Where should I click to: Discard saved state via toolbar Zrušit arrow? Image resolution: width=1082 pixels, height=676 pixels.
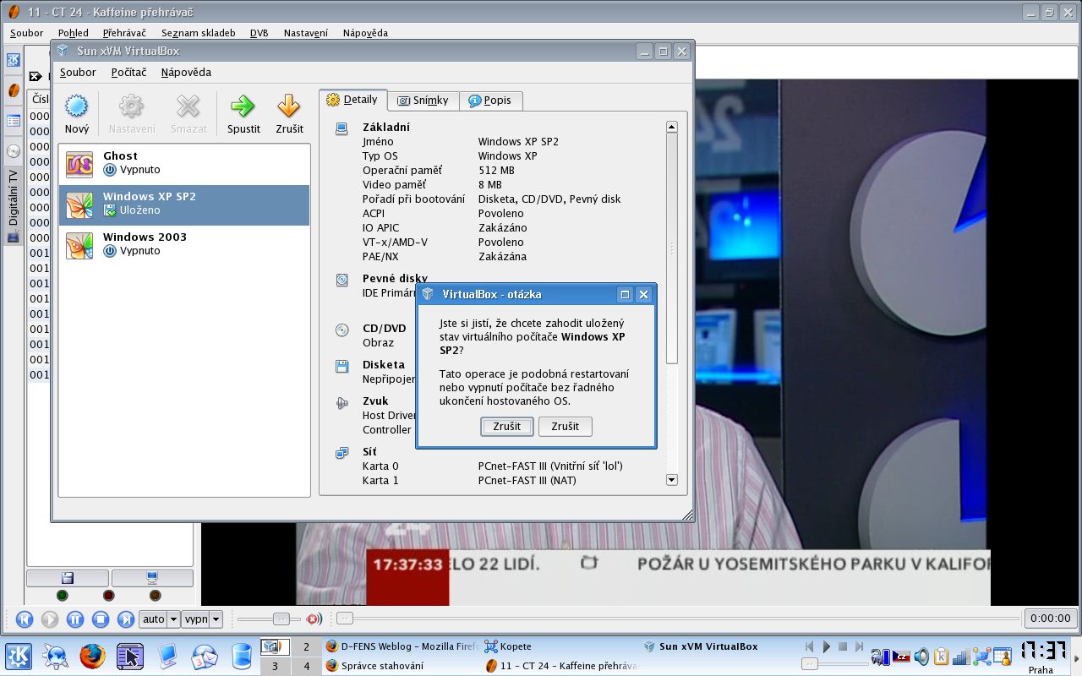(289, 114)
